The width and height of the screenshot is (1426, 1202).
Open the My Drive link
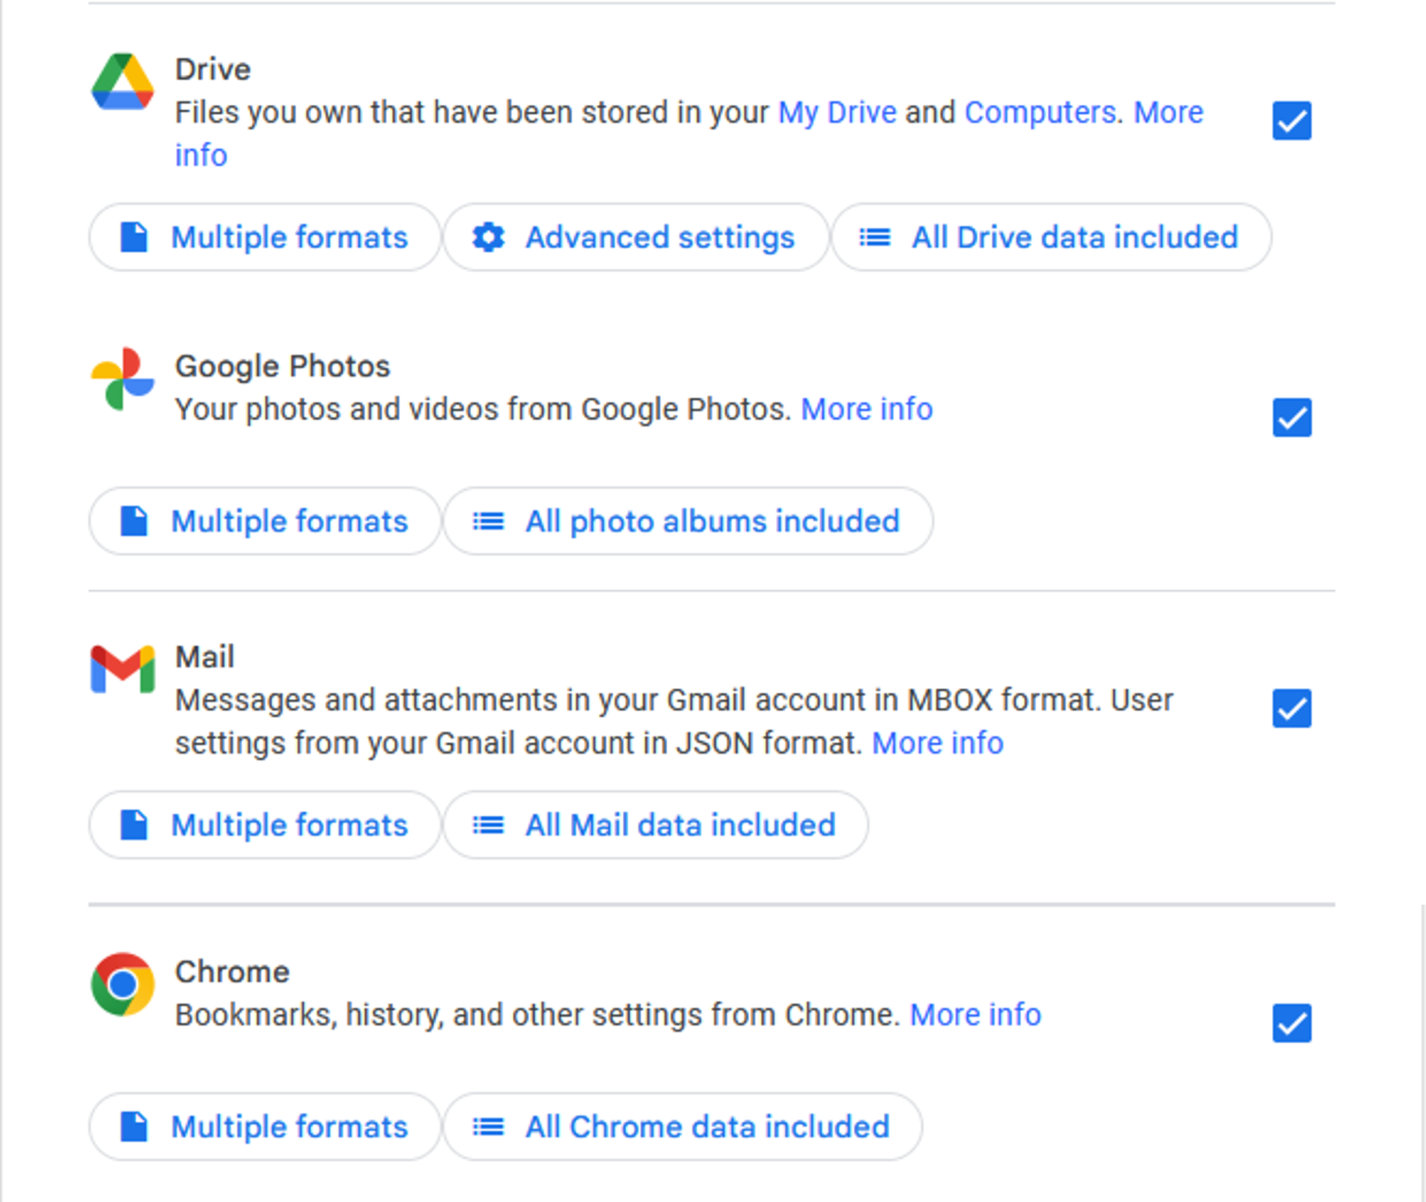[x=837, y=112]
